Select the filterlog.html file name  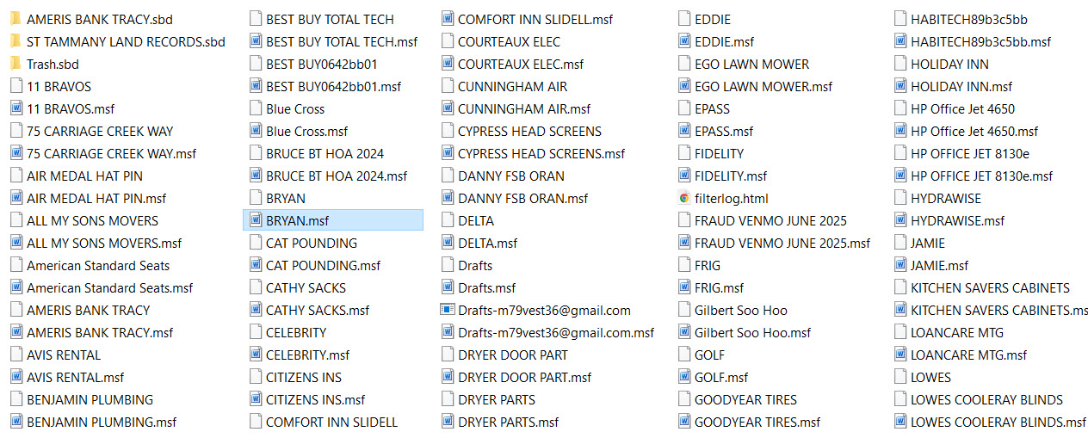732,198
